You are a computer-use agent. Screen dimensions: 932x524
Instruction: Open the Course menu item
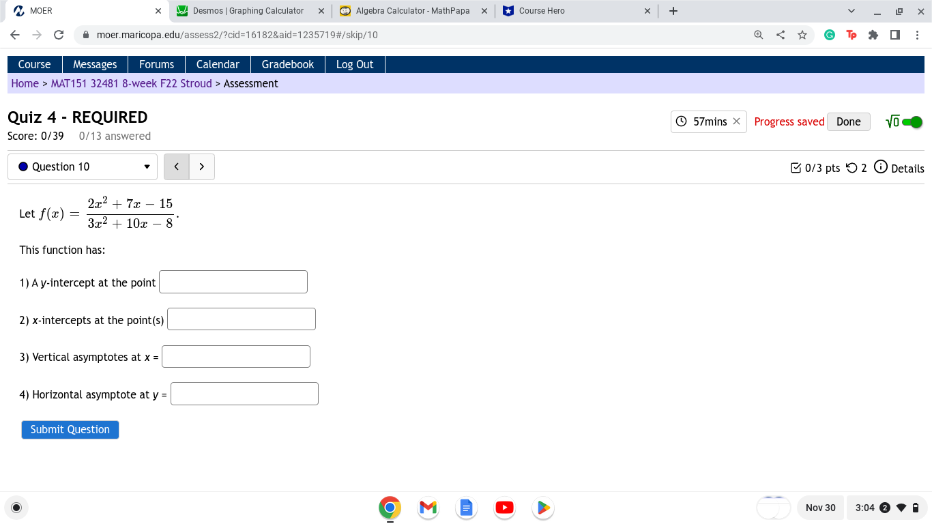point(34,64)
